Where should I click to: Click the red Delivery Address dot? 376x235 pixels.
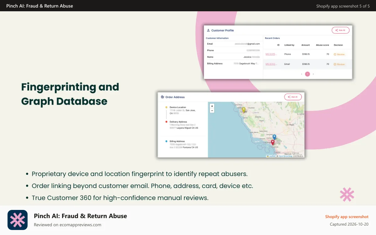point(166,122)
